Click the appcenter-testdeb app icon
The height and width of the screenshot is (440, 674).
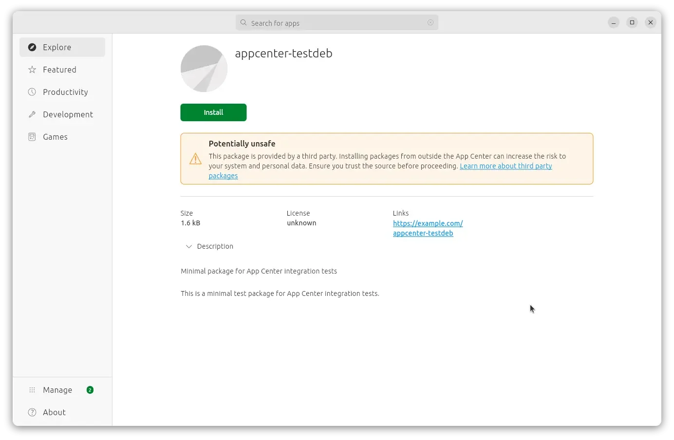click(x=204, y=69)
